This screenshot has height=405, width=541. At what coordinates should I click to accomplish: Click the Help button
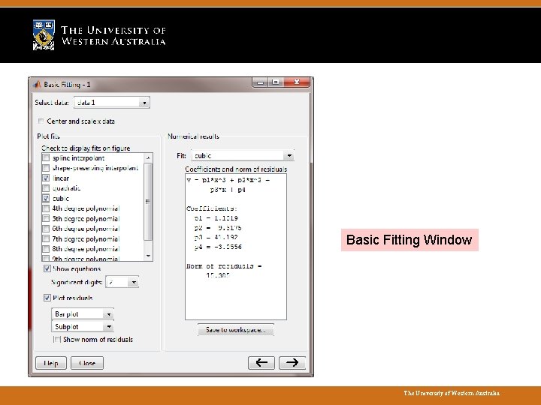pyautogui.click(x=51, y=363)
